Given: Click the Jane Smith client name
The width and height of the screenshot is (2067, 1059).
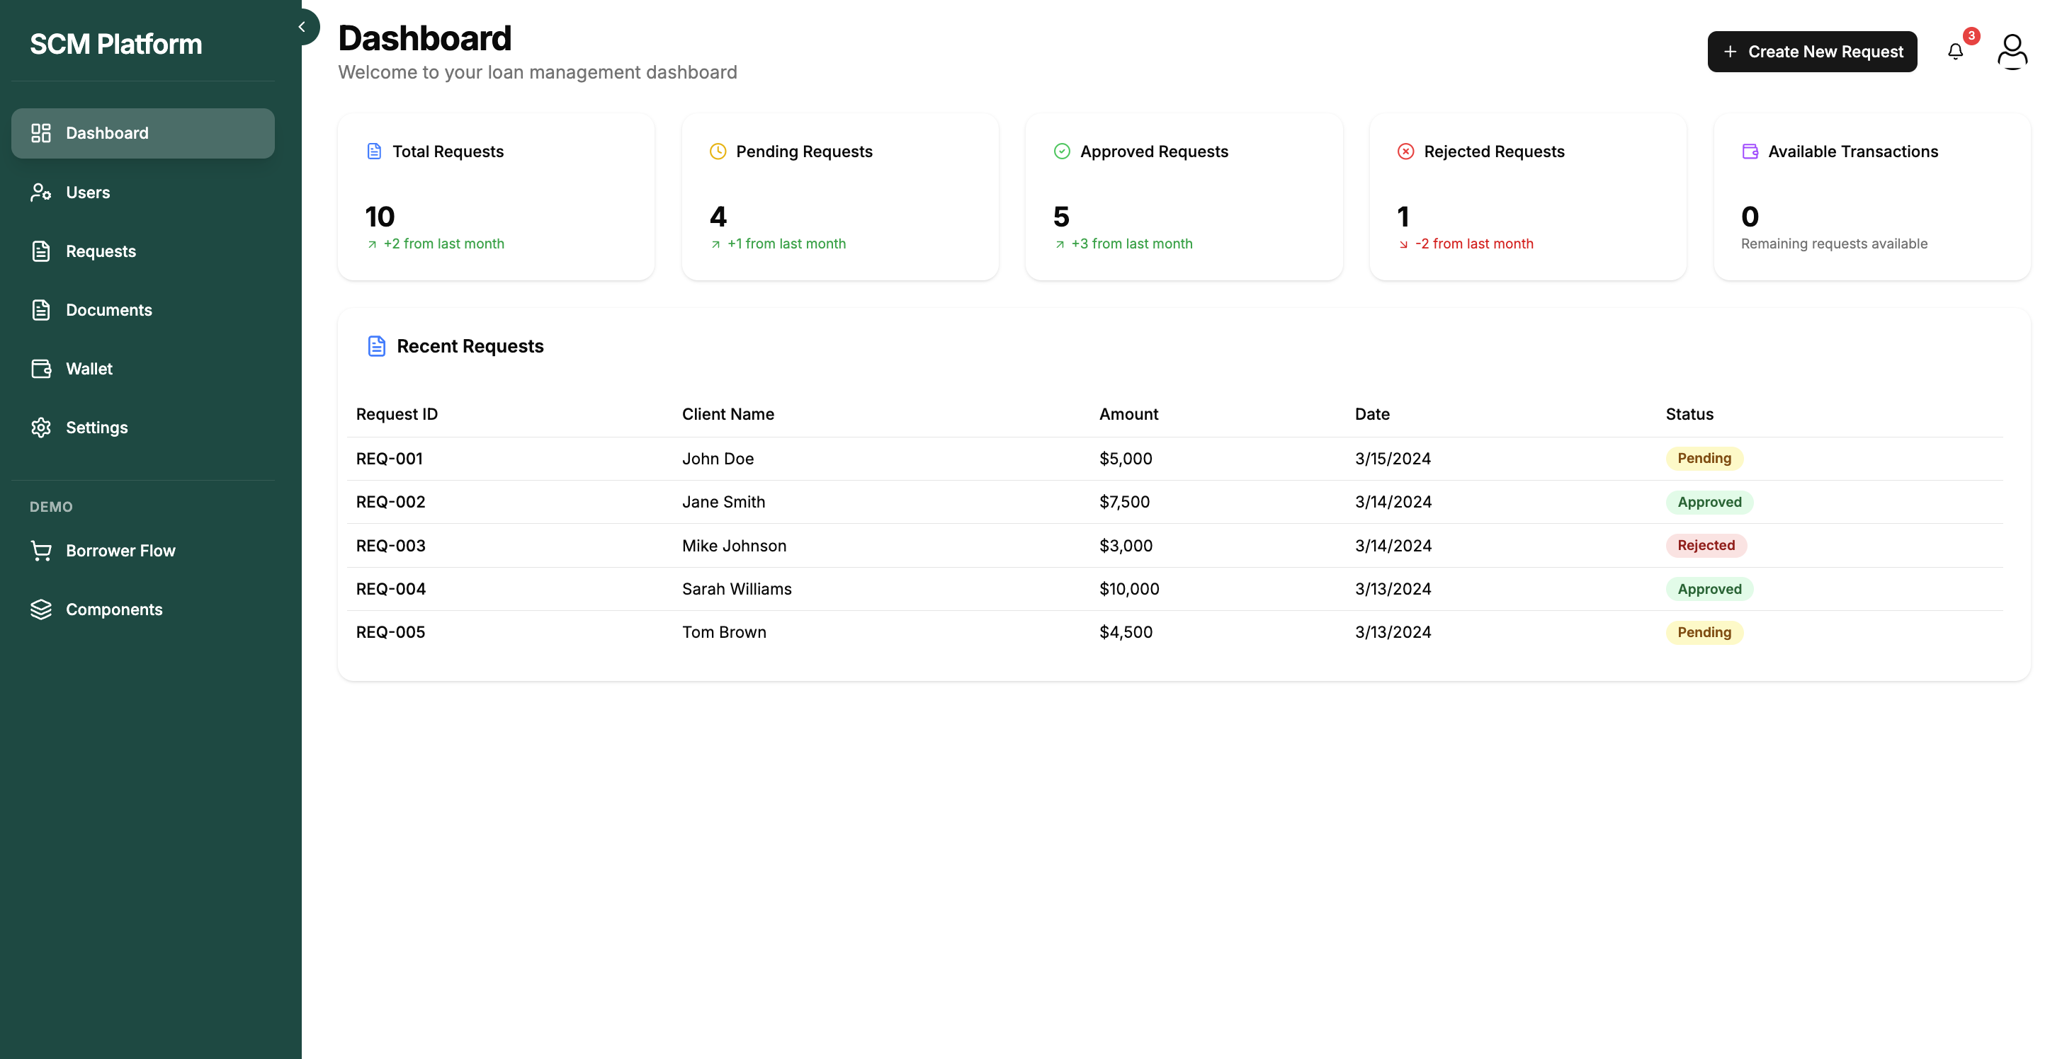Looking at the screenshot, I should (x=723, y=502).
